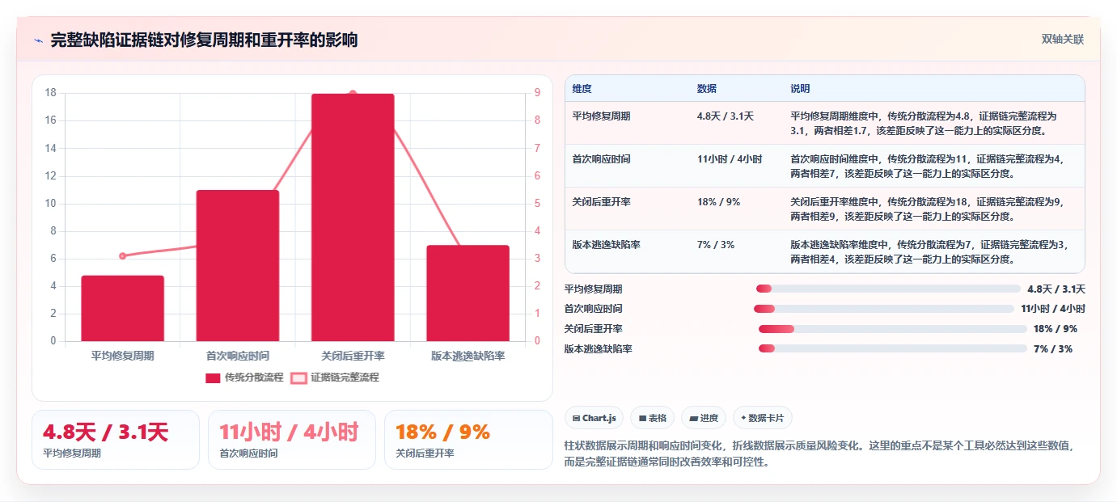Click the 版本逃逸缺陷率 x-axis label
The image size is (1117, 502).
click(468, 356)
